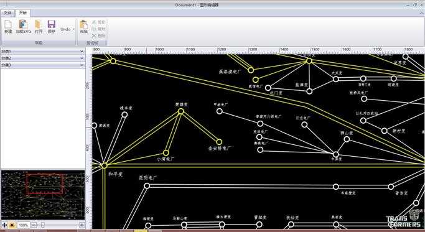This screenshot has height=232, width=425.
Task: Click the 加载SVG load icon
Action: tap(23, 24)
